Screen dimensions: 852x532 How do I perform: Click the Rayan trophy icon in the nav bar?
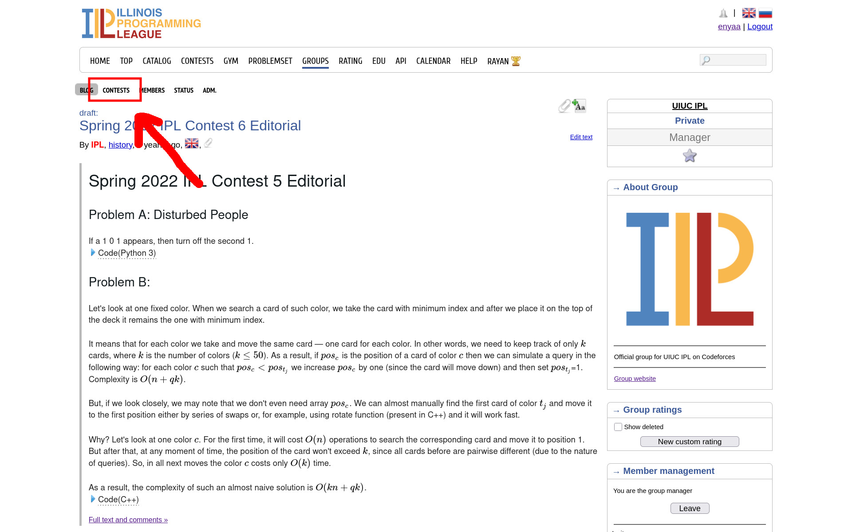516,61
